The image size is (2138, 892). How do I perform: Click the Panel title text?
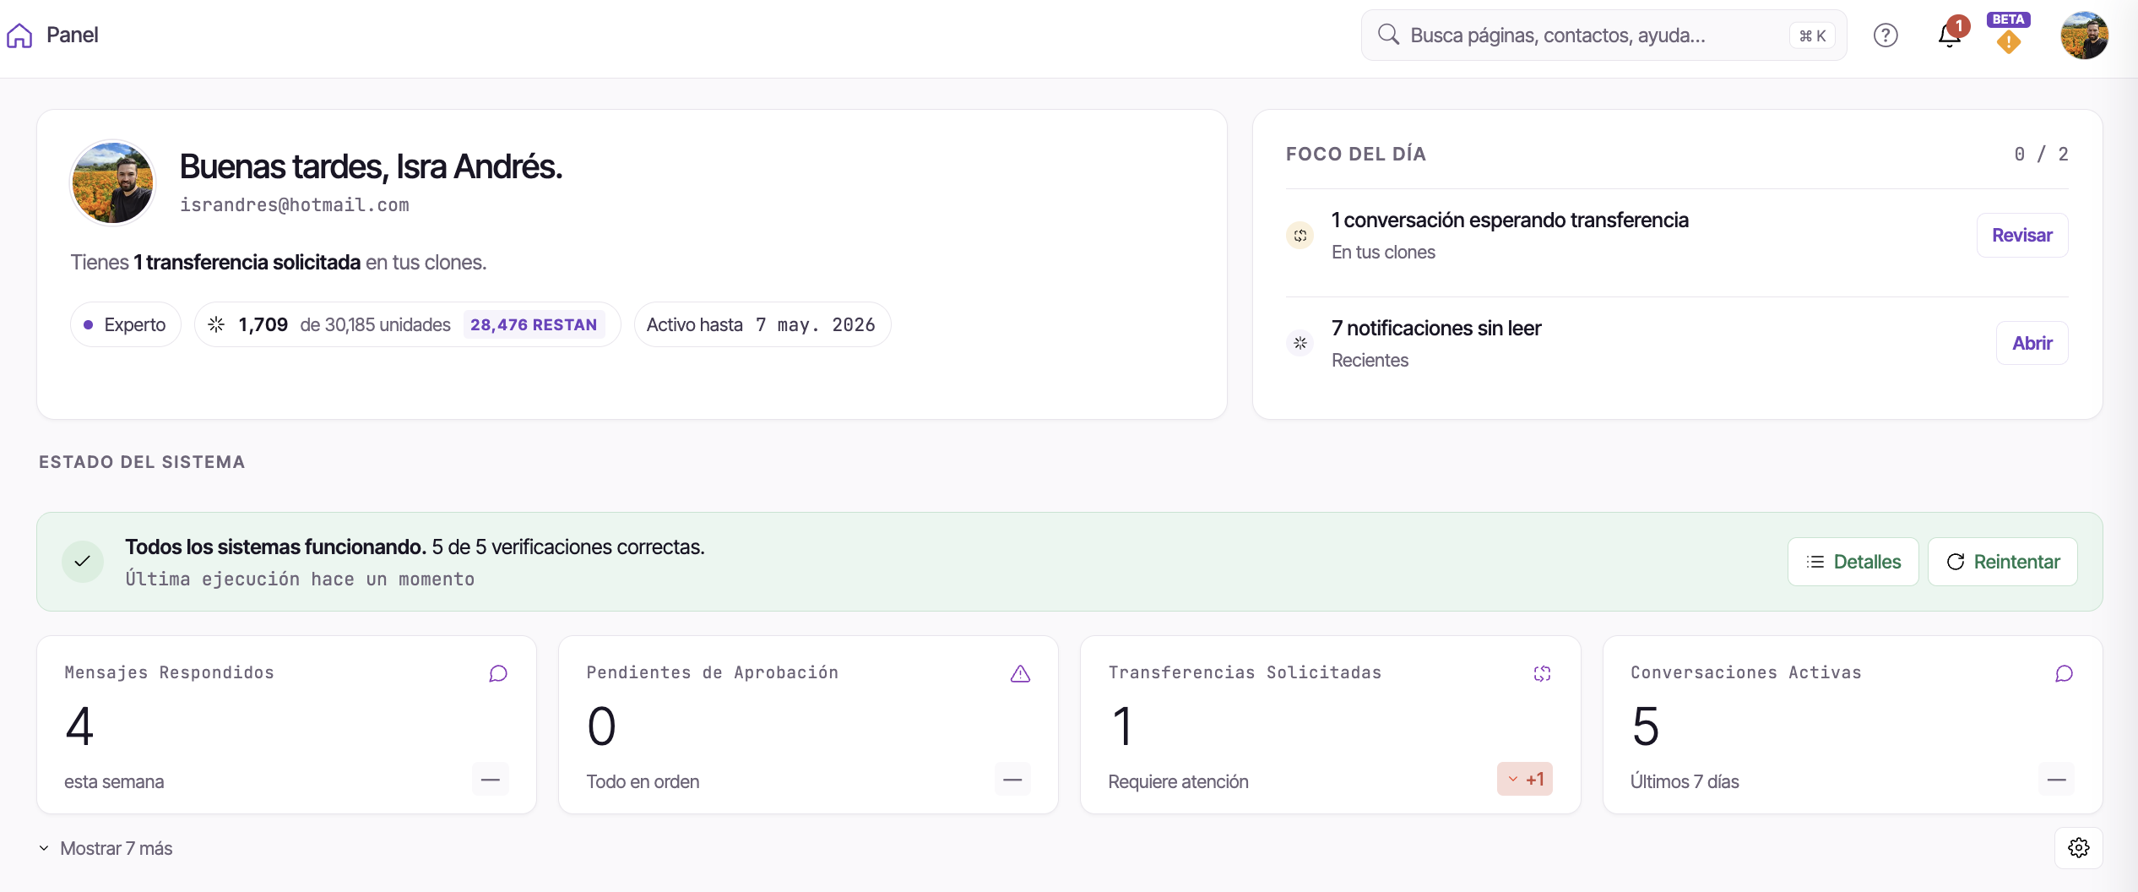(x=73, y=35)
